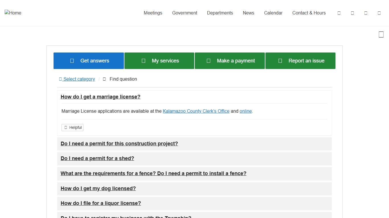Click the icon directly right of Contact & Hours
This screenshot has width=389, height=218.
tap(339, 13)
